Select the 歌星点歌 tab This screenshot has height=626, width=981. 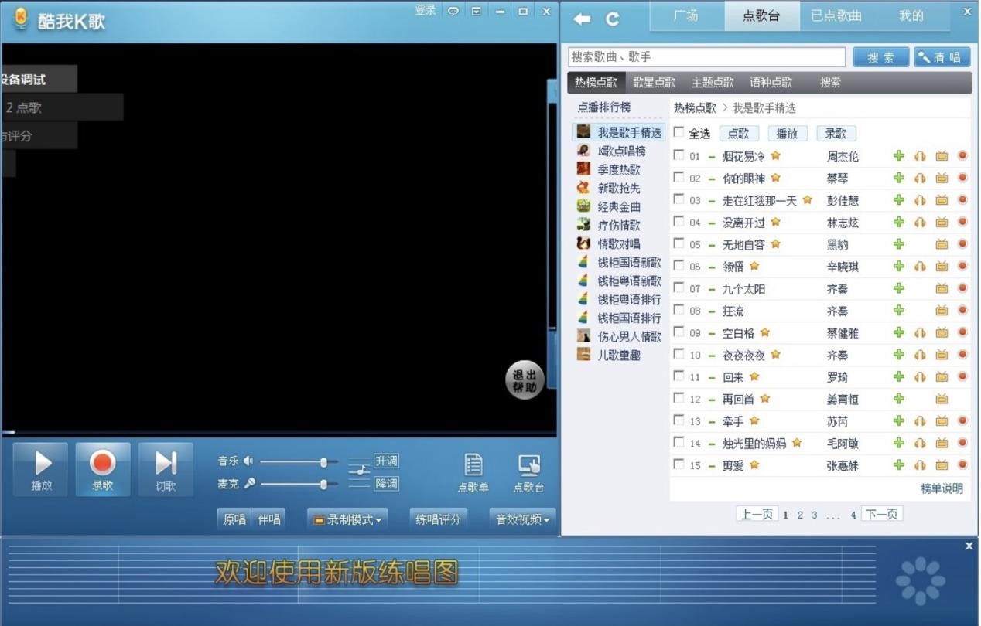654,83
